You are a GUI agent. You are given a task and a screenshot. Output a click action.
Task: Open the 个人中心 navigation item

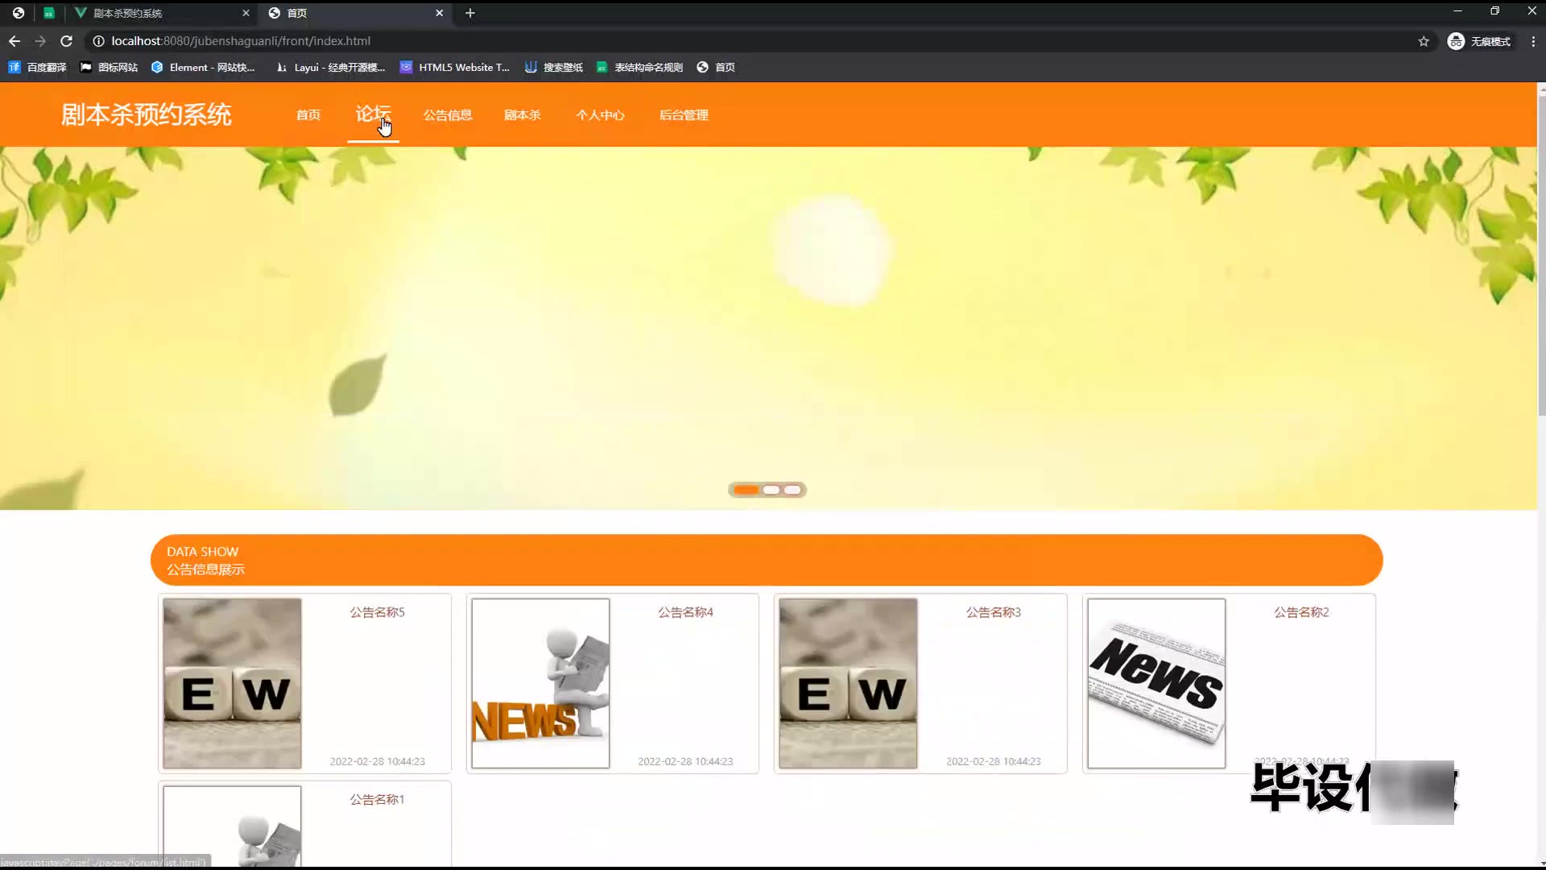[x=600, y=115]
